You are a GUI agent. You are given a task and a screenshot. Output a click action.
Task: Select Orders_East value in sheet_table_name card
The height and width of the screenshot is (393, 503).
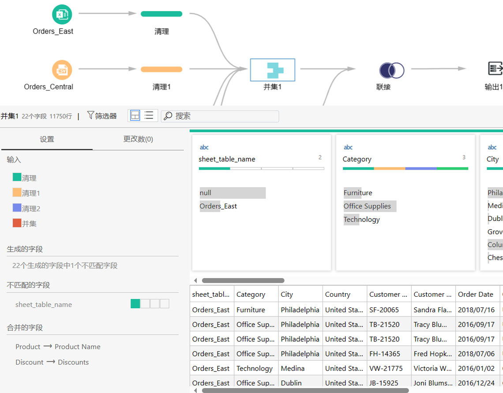coord(218,206)
